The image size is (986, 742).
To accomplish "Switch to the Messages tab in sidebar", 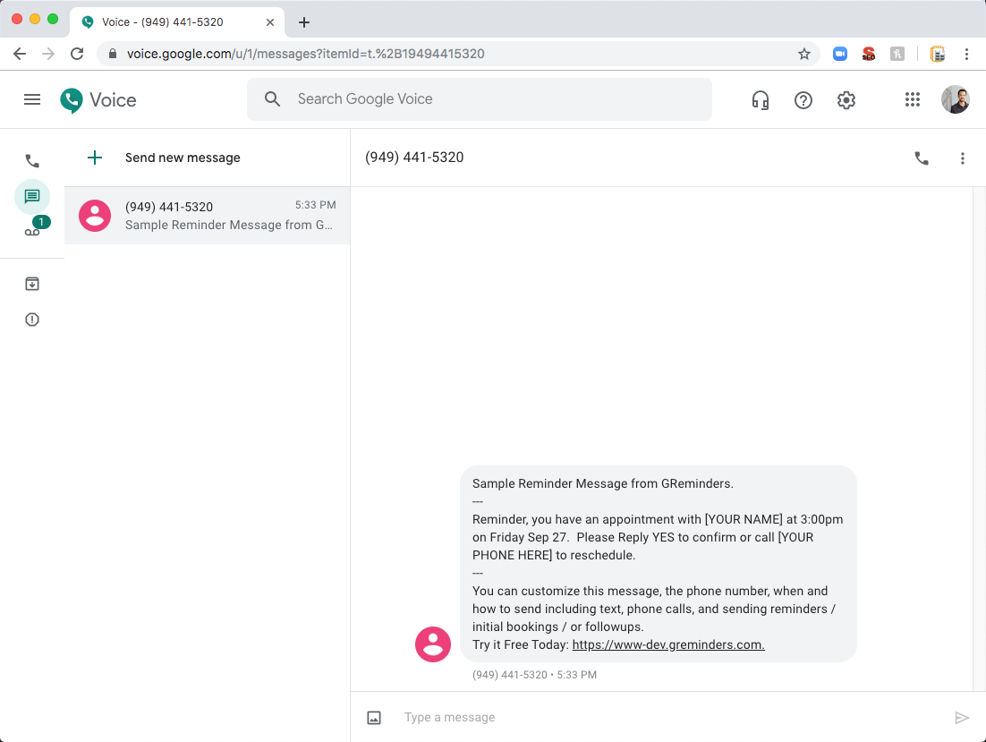I will pyautogui.click(x=32, y=197).
